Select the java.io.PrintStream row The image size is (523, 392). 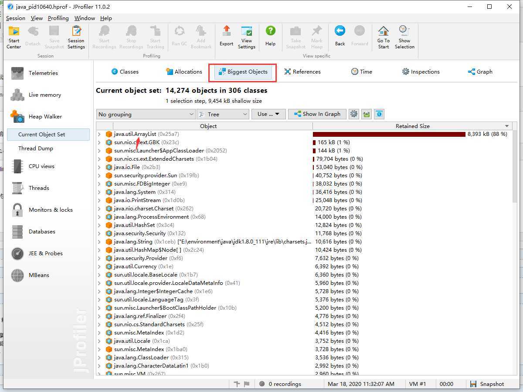click(x=304, y=200)
